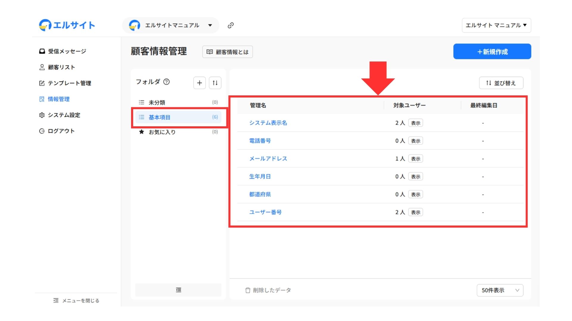Viewport: 572px width, 321px height.
Task: Click the +新規作成 button
Action: point(492,52)
